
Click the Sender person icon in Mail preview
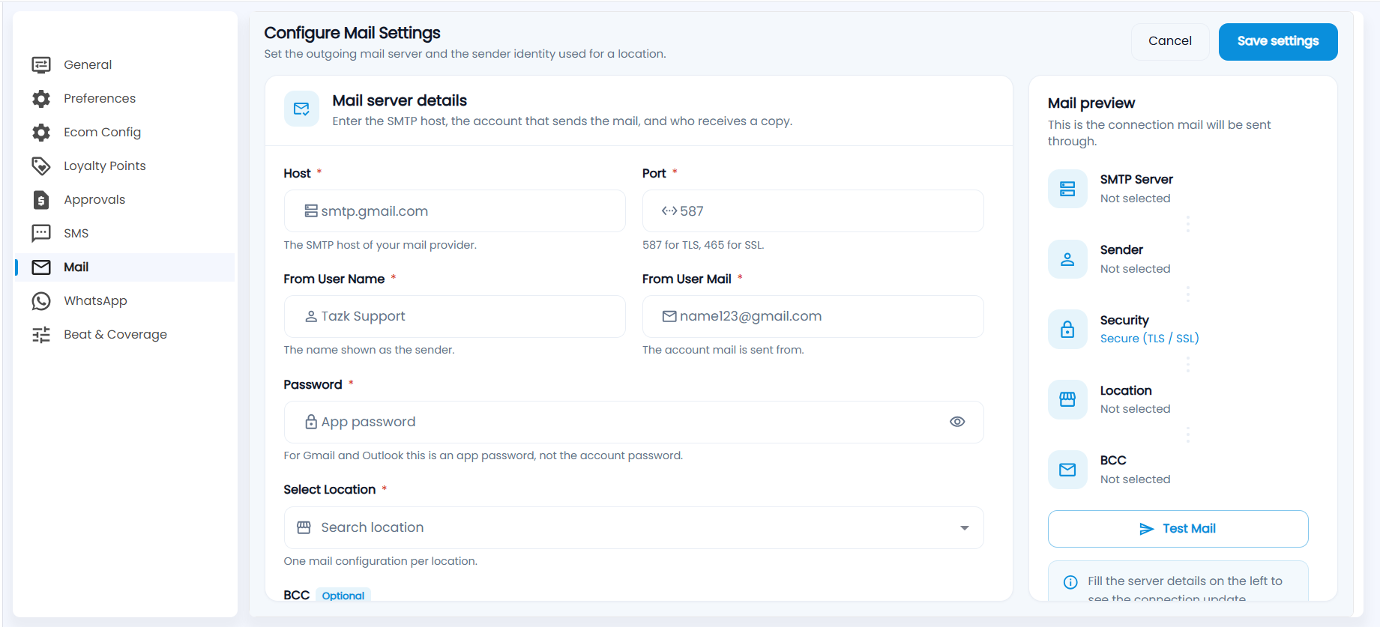(1067, 259)
